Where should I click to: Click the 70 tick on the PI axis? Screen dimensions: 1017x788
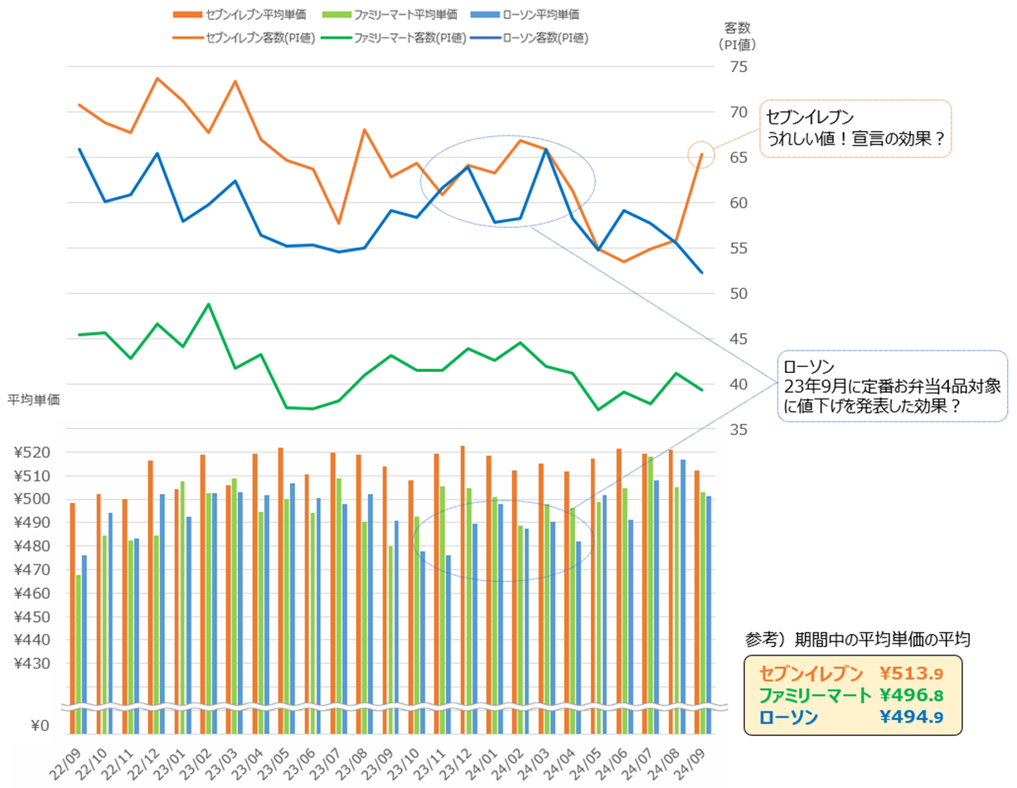739,113
